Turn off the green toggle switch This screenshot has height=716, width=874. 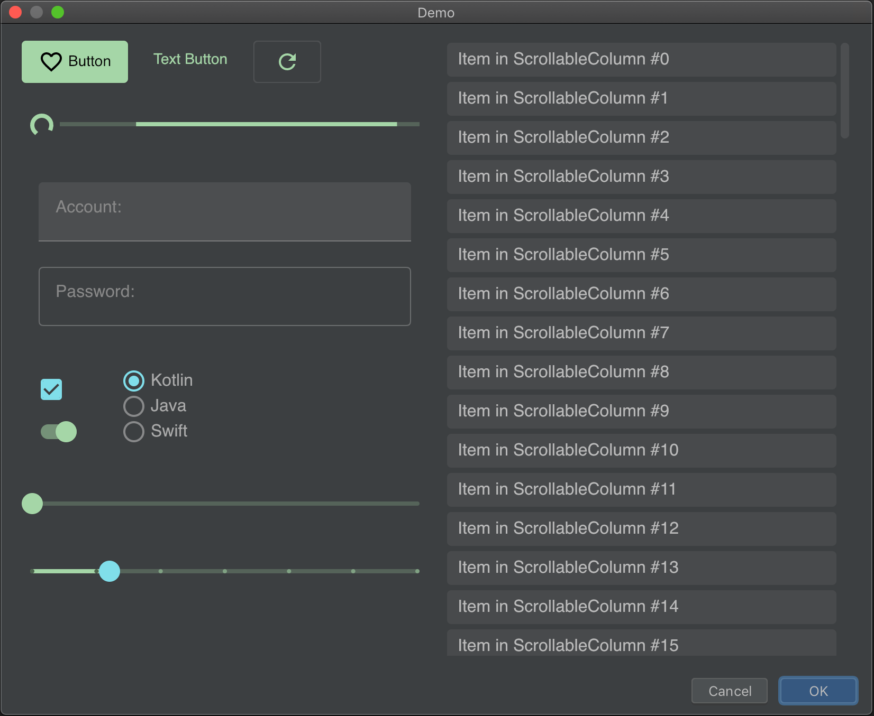coord(59,432)
